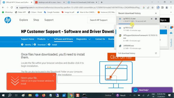Image resolution: width=174 pixels, height=98 pixels.
Task: Open the Shop menu
Action: (36, 20)
